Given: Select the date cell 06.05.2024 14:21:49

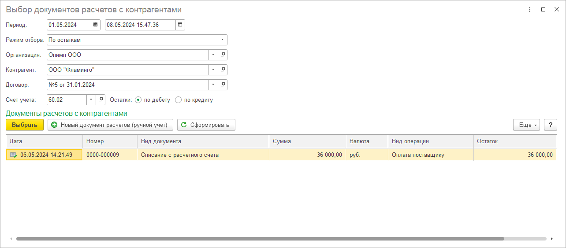Looking at the screenshot, I should pos(44,155).
